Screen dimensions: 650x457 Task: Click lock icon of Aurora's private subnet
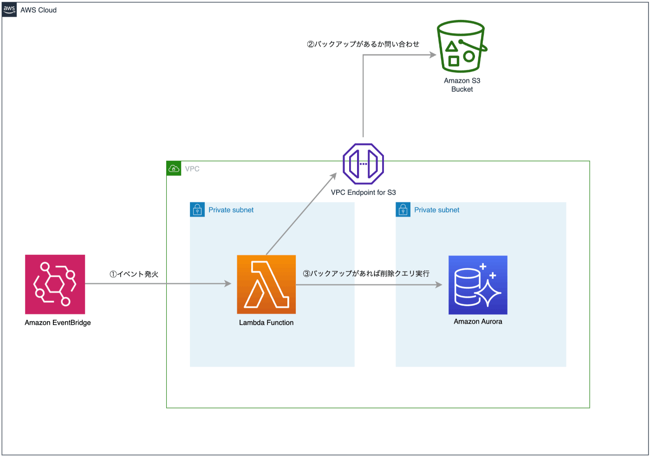(403, 210)
